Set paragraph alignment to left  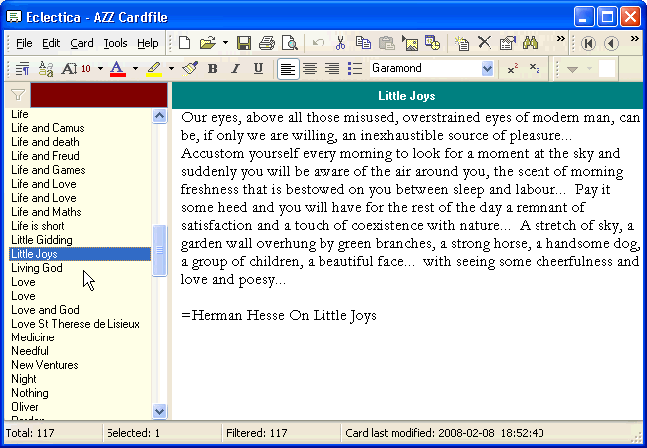pyautogui.click(x=288, y=69)
